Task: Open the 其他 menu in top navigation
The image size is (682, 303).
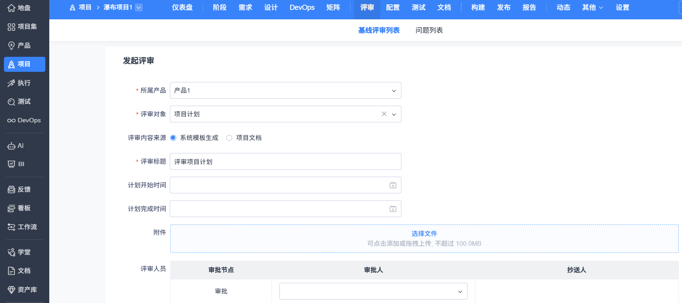Action: coord(592,7)
